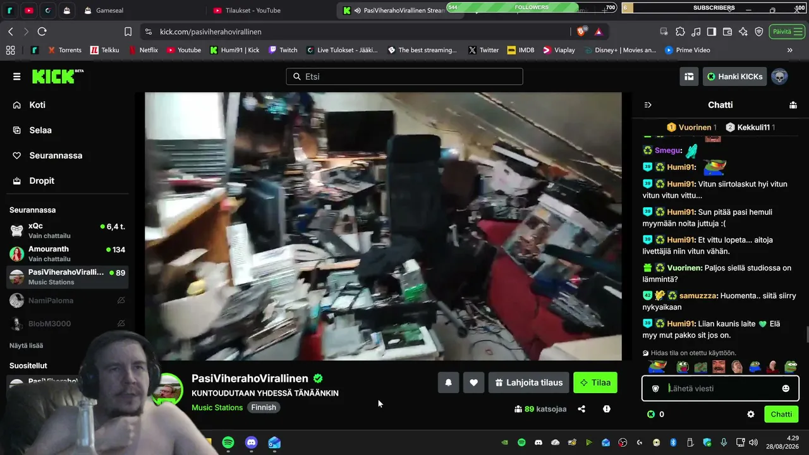Report the stream with exclamation icon
This screenshot has width=809, height=455.
click(607, 409)
